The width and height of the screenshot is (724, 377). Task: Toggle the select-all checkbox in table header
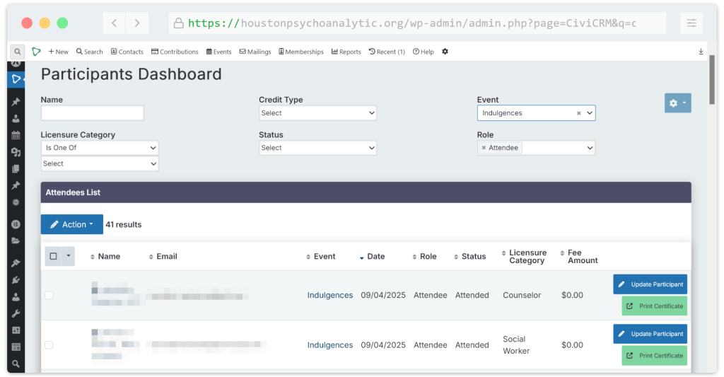(53, 256)
